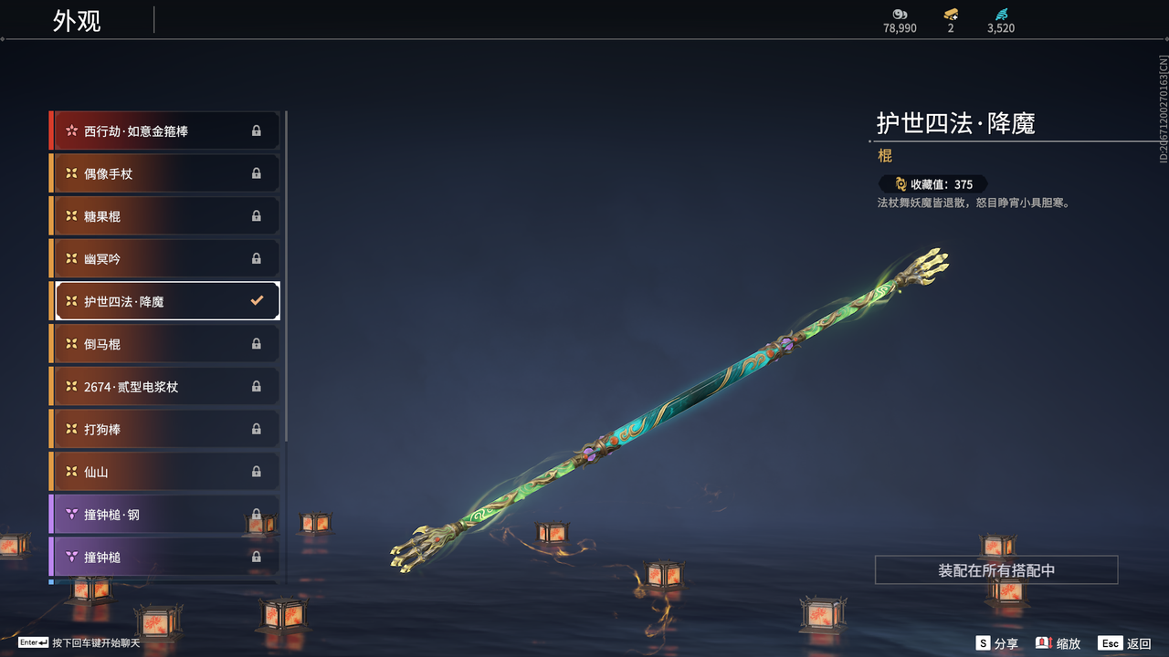The width and height of the screenshot is (1169, 657).
Task: Click the 装配在所有搭配中 button
Action: tap(996, 570)
